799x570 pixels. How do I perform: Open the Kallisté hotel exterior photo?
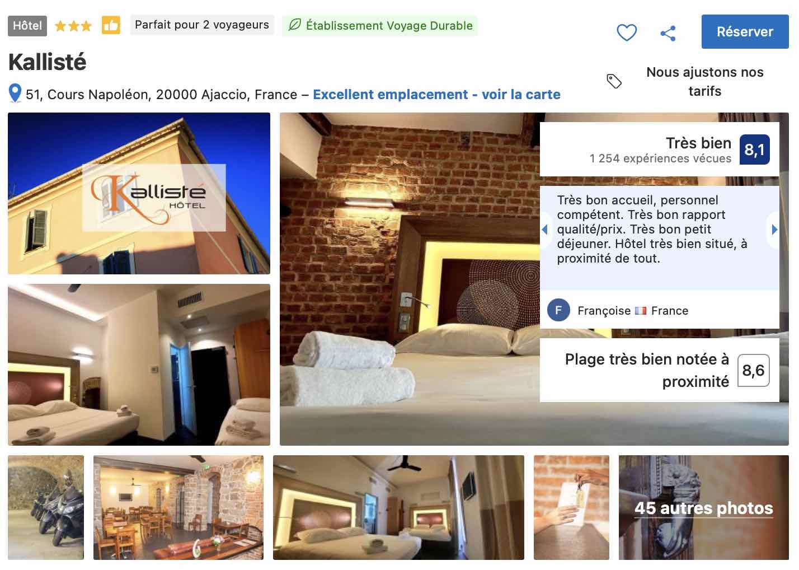click(139, 193)
